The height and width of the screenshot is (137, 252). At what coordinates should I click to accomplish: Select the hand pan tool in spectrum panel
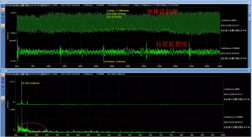(x=3, y=105)
